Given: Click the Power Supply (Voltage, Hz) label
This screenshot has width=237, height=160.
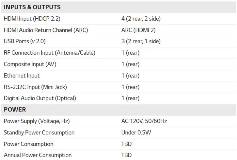Looking at the screenshot, I should coord(37,121).
